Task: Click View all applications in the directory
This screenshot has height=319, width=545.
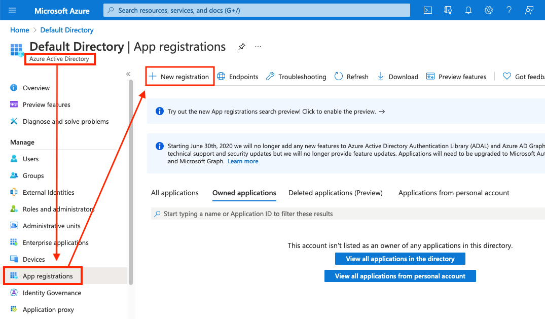Action: pos(400,259)
